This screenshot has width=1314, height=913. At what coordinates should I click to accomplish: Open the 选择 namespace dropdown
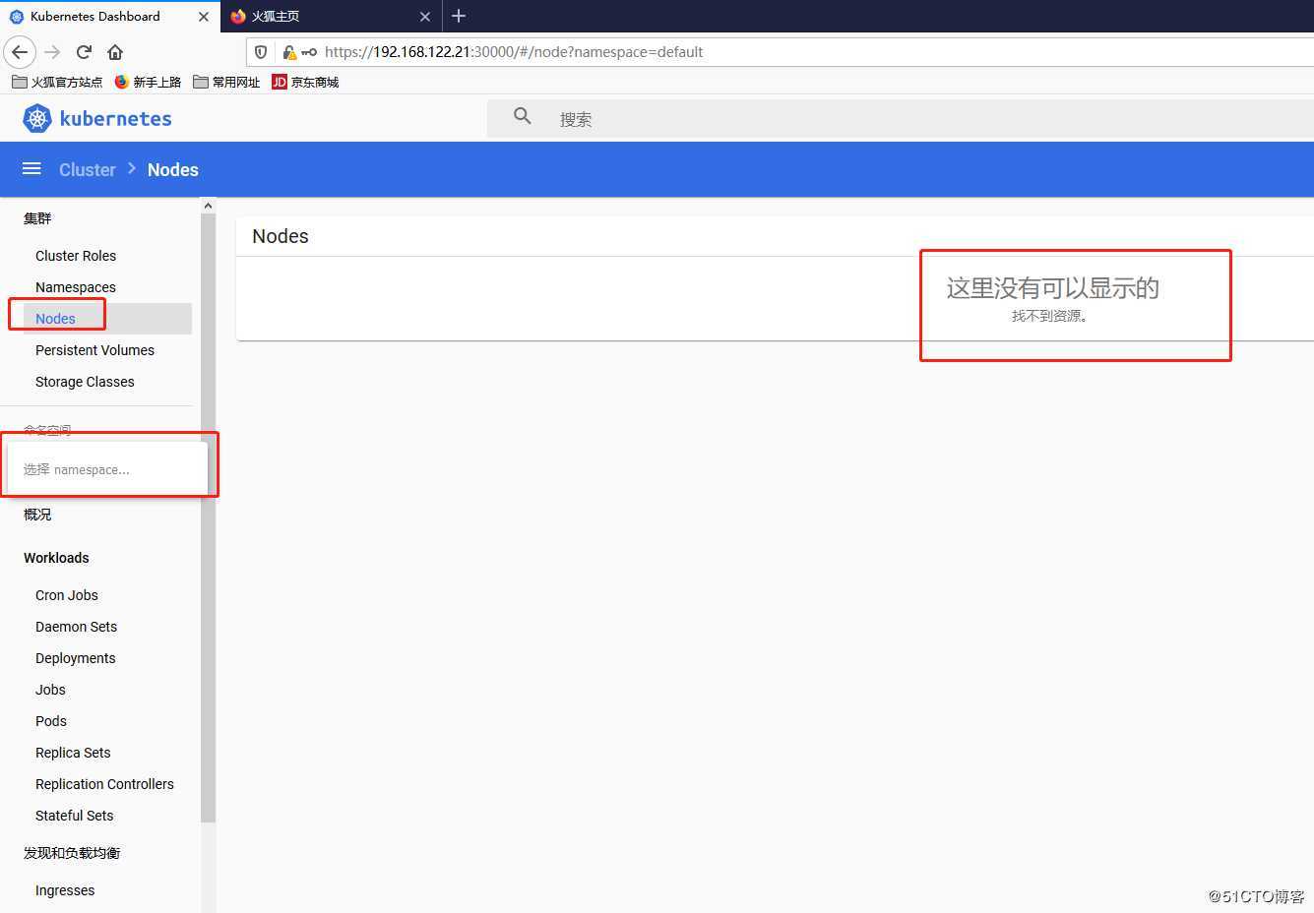(x=107, y=469)
